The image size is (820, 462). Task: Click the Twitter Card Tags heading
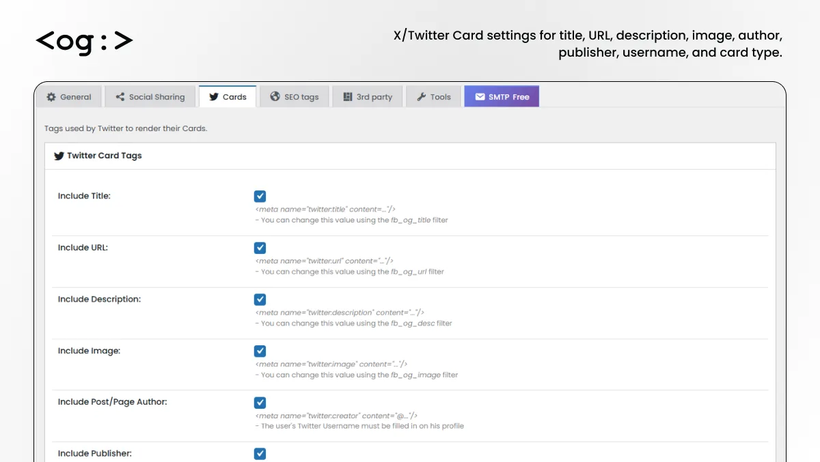(105, 156)
